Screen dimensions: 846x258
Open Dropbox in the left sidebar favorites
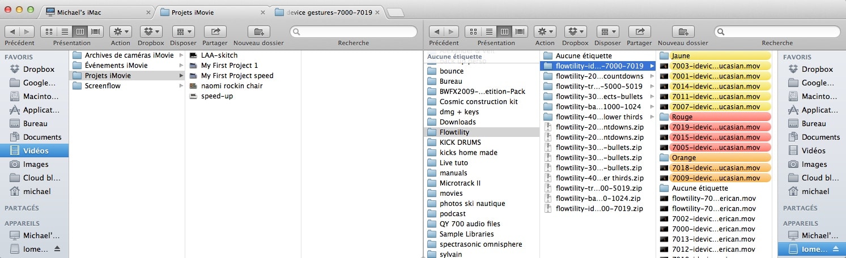39,69
